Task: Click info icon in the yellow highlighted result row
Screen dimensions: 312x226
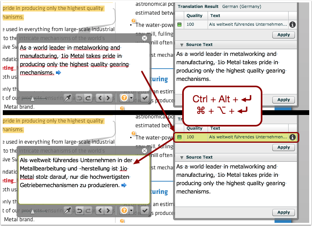Action: (292, 137)
